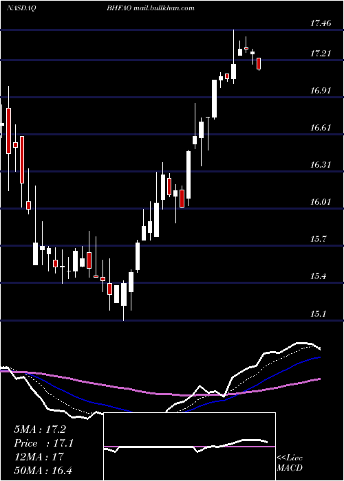This screenshot has width=344, height=481.
Task: Click inside the MACD inset chart
Action: (189, 447)
